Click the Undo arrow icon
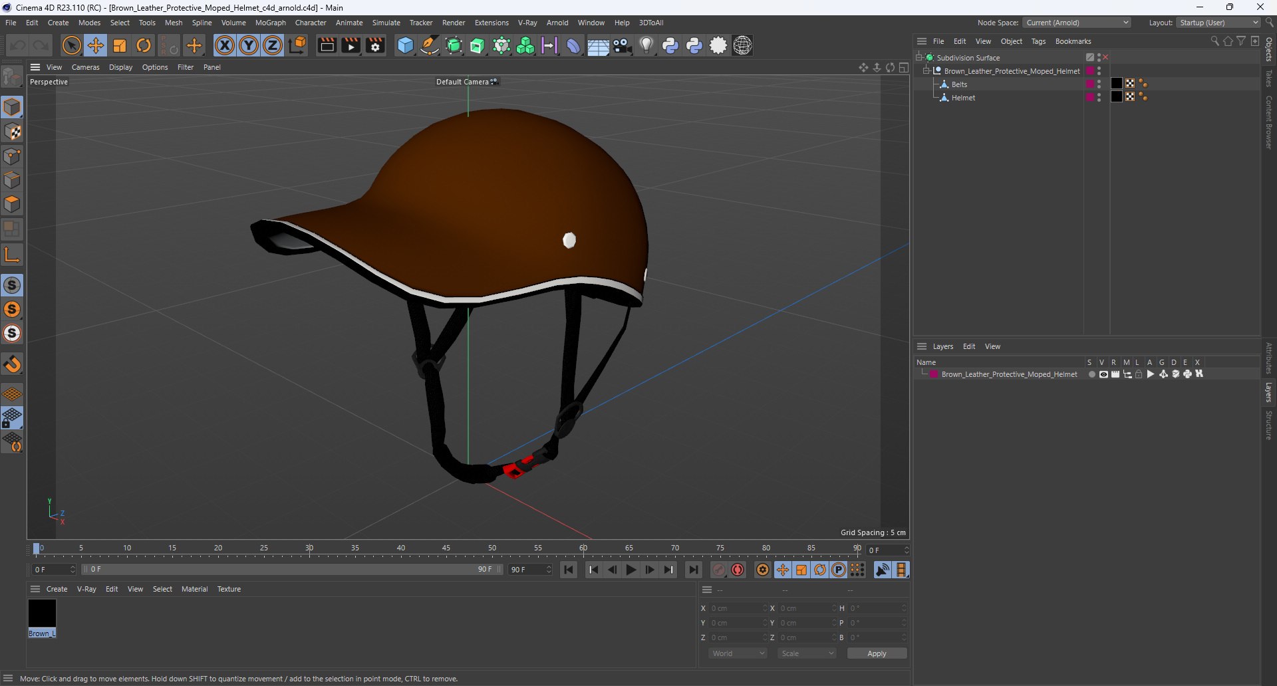Image resolution: width=1277 pixels, height=686 pixels. pyautogui.click(x=18, y=46)
